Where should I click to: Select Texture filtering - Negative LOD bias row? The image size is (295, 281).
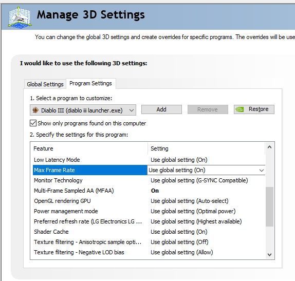pos(149,252)
